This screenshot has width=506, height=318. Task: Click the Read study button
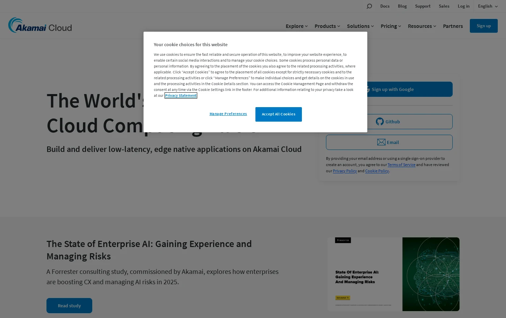69,306
